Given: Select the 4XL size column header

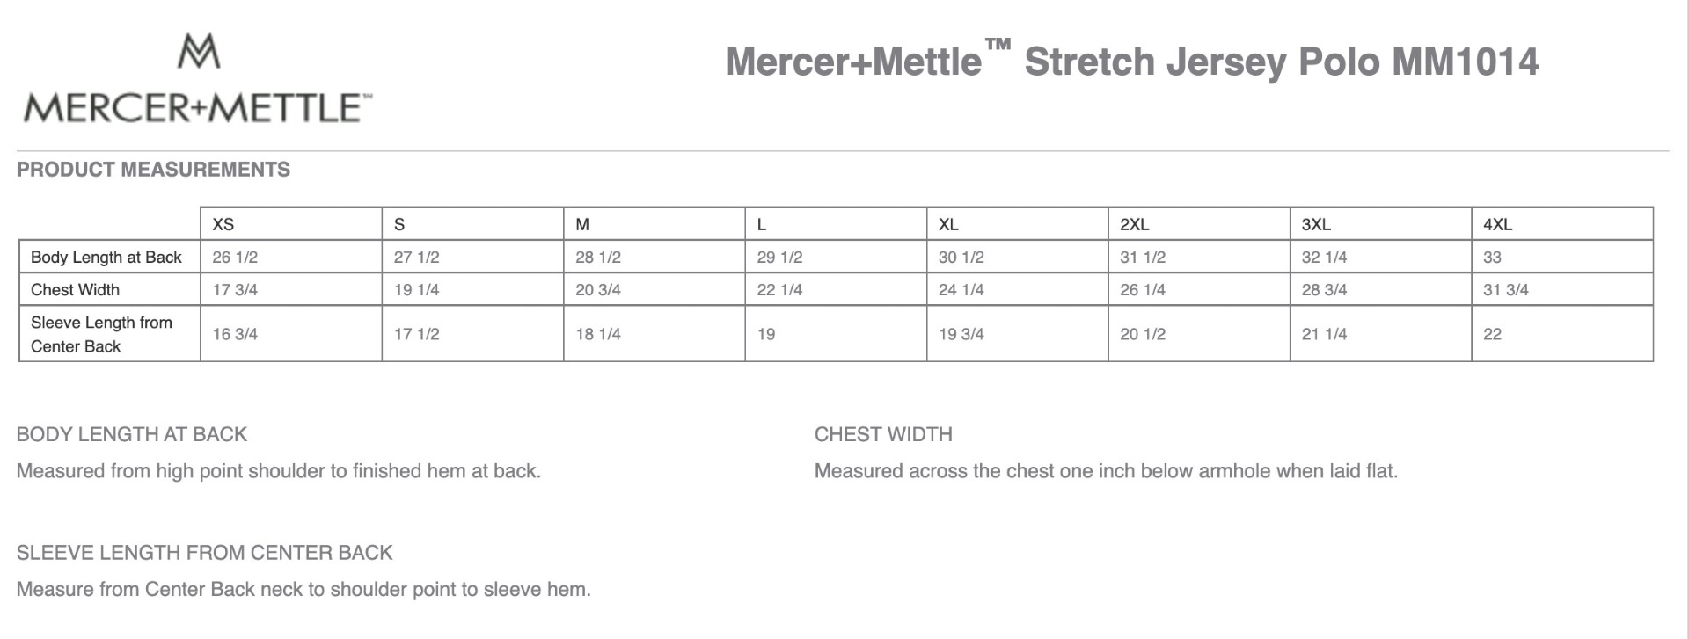Looking at the screenshot, I should point(1497,224).
